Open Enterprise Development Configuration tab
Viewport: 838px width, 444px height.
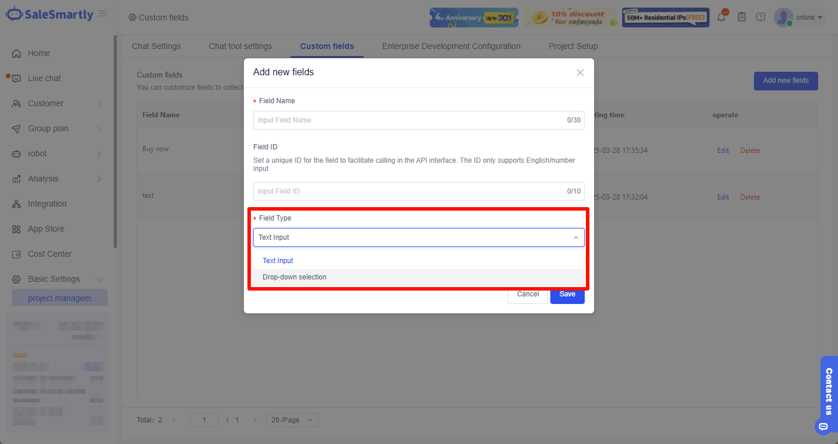(451, 46)
